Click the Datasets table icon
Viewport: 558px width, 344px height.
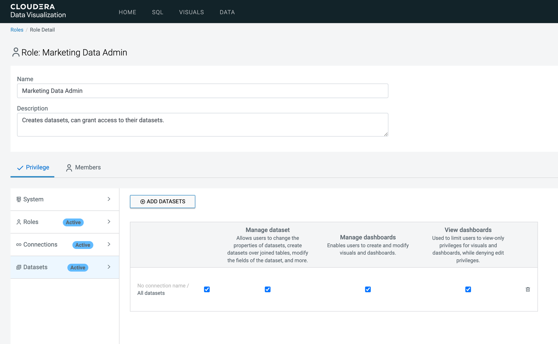pyautogui.click(x=19, y=267)
